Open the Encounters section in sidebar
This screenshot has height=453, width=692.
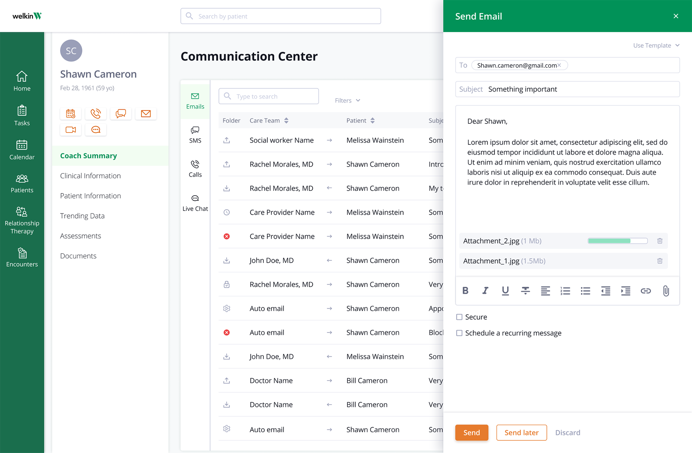point(22,257)
